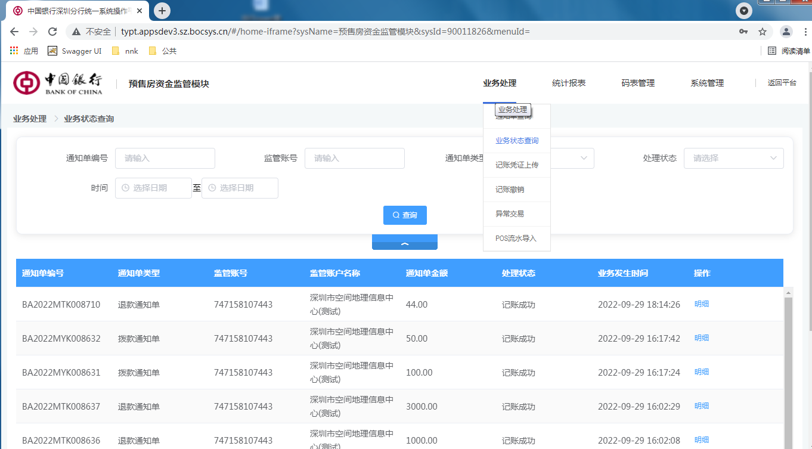812x449 pixels.
Task: Click the start date 选择日期 field
Action: (153, 188)
